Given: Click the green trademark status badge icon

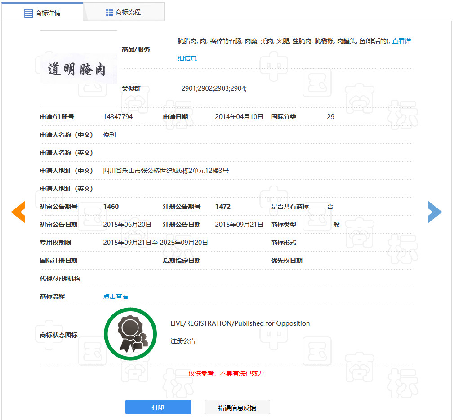Looking at the screenshot, I should (x=130, y=333).
